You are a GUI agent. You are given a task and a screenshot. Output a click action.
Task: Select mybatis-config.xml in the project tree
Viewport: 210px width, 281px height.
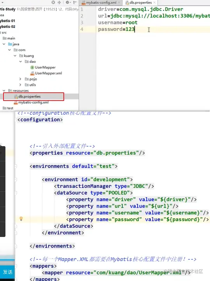click(x=33, y=103)
